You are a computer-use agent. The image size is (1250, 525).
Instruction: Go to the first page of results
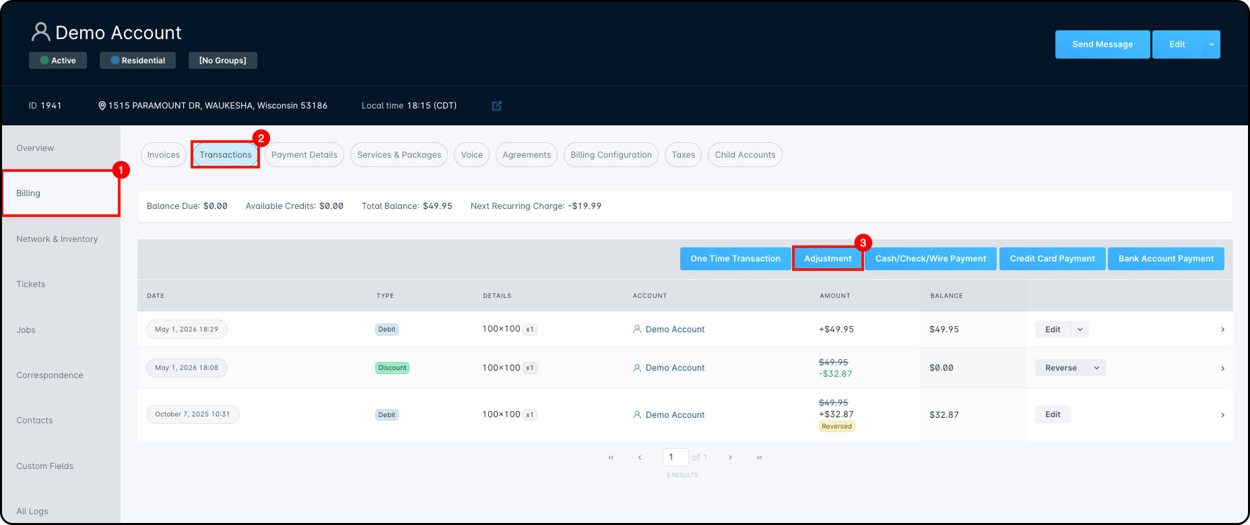pos(611,457)
